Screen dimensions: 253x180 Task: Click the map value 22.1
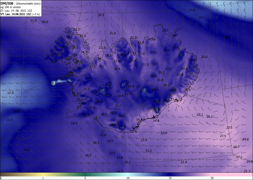pos(75,47)
